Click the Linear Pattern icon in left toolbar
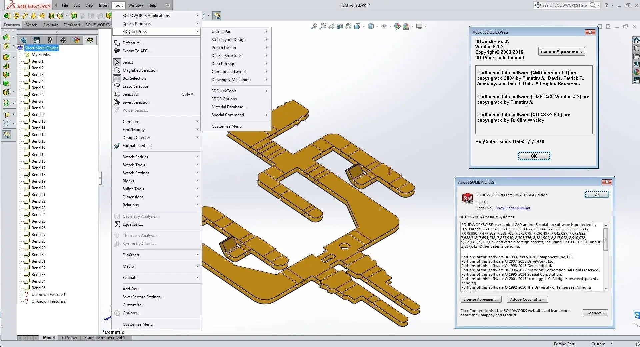Screen dimensions: 640x347 pyautogui.click(x=6, y=103)
